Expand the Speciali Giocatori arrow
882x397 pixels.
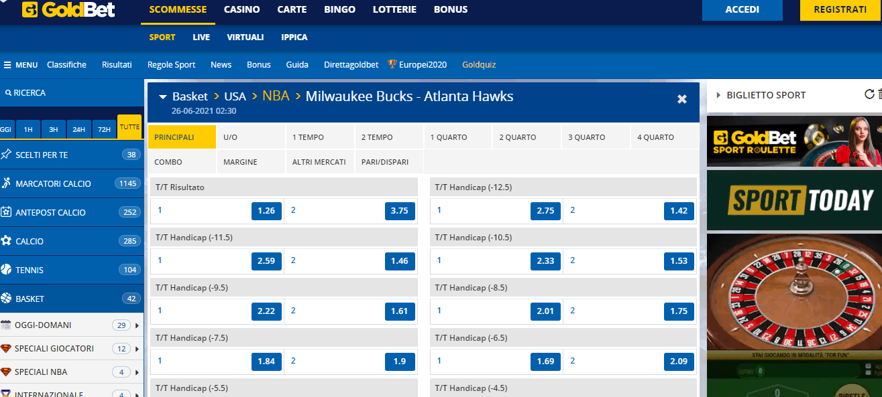pos(137,349)
